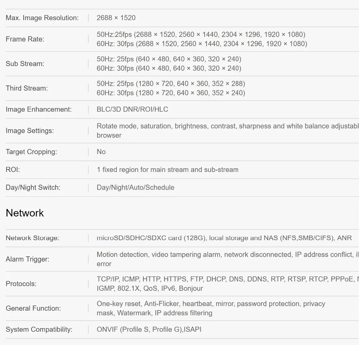Click the Network section heading
Viewport: 359px width, 345px height.
point(25,213)
